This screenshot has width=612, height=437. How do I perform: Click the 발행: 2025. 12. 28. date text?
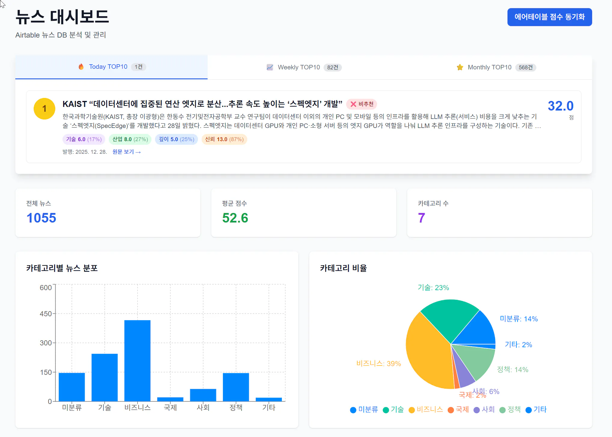coord(85,152)
